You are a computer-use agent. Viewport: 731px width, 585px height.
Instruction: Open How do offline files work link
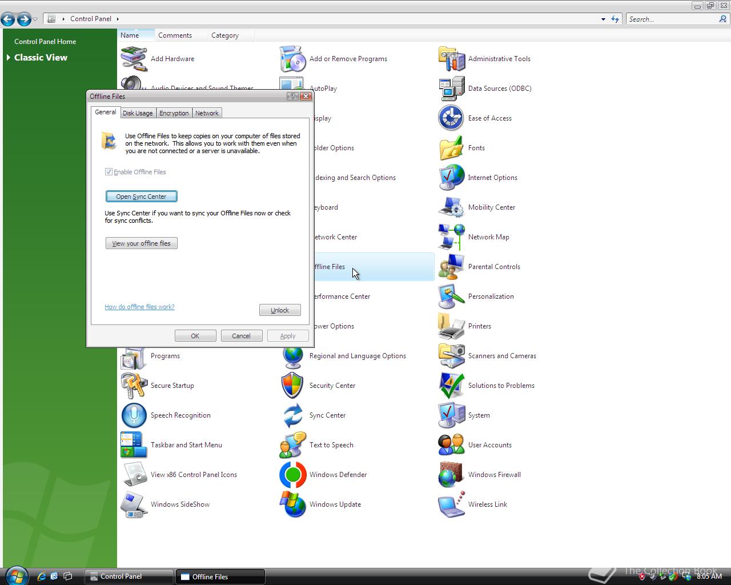(139, 307)
